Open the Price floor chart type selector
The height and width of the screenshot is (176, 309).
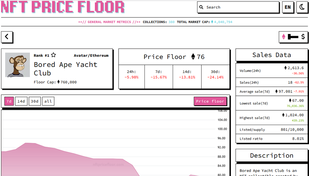(210, 101)
